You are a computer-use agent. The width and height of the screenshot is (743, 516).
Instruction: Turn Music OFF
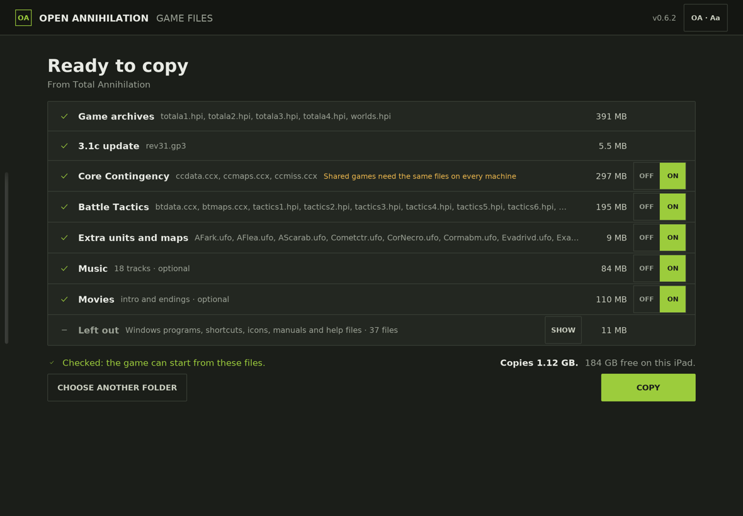click(646, 269)
